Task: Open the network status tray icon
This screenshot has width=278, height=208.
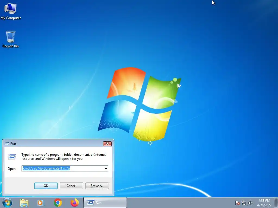Action: pos(244,203)
